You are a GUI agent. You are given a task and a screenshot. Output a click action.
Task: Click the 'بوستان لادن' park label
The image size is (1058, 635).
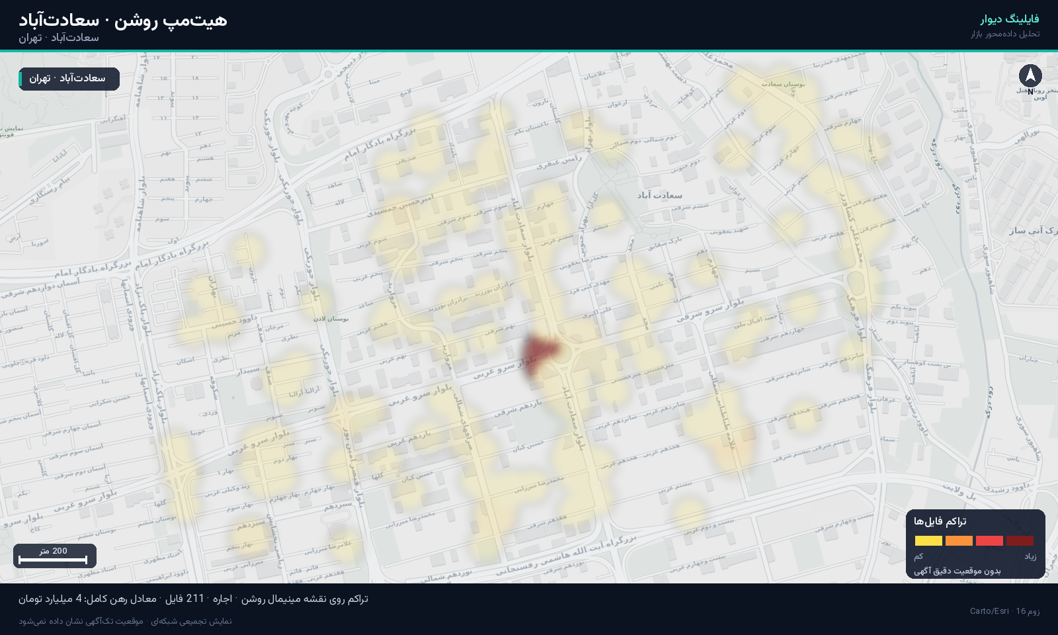(331, 319)
